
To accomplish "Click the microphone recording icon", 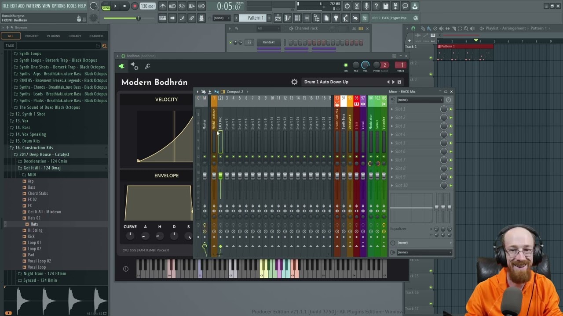I will 366,6.
